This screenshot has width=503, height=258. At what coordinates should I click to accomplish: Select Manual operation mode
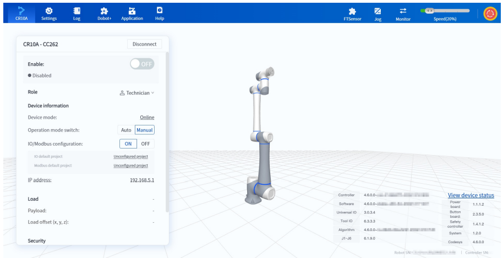click(145, 130)
